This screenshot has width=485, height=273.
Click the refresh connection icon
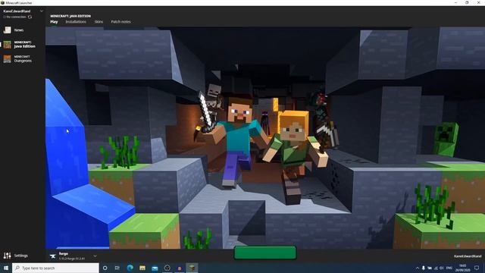click(30, 17)
